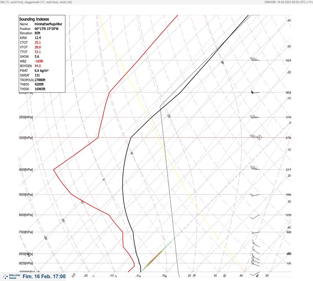The height and width of the screenshot is (281, 313).
Task: Click TROPO(A) value '27880ft'
Action: pos(40,80)
